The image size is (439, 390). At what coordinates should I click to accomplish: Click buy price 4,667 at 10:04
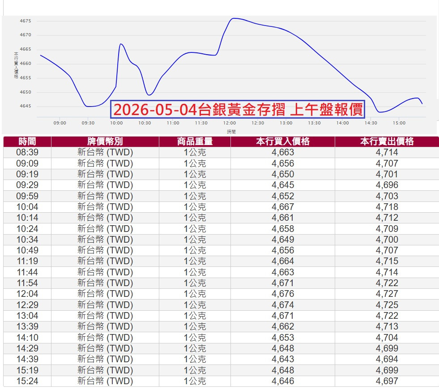click(283, 207)
